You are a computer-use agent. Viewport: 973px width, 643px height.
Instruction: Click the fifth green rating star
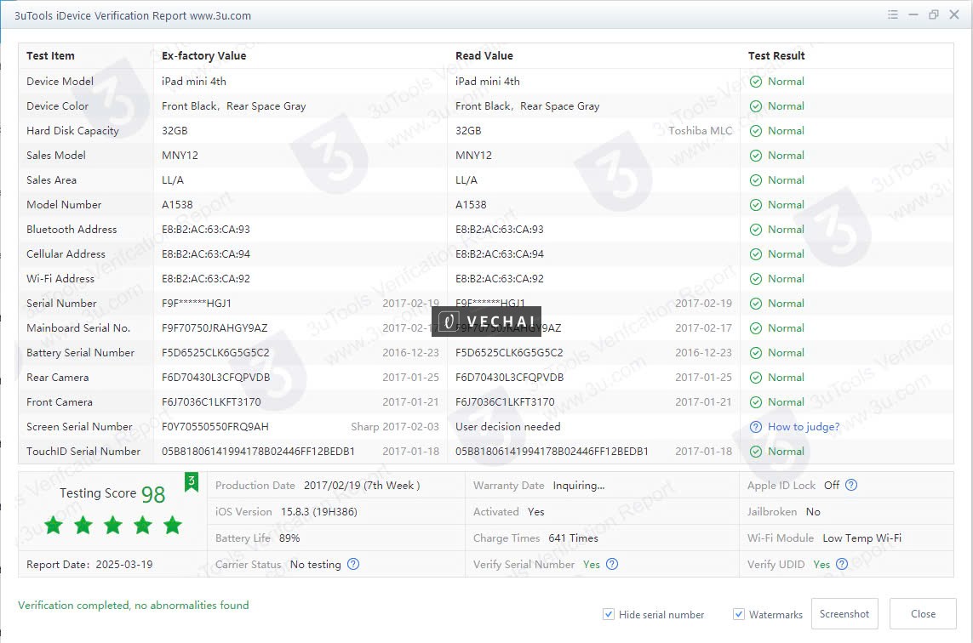pos(172,526)
